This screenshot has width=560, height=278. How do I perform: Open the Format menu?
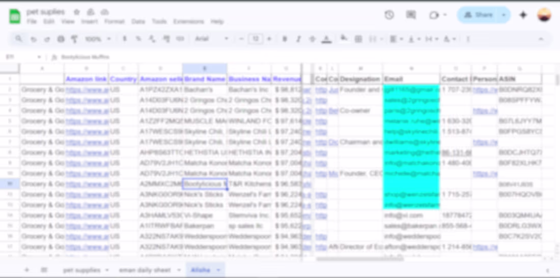(114, 22)
